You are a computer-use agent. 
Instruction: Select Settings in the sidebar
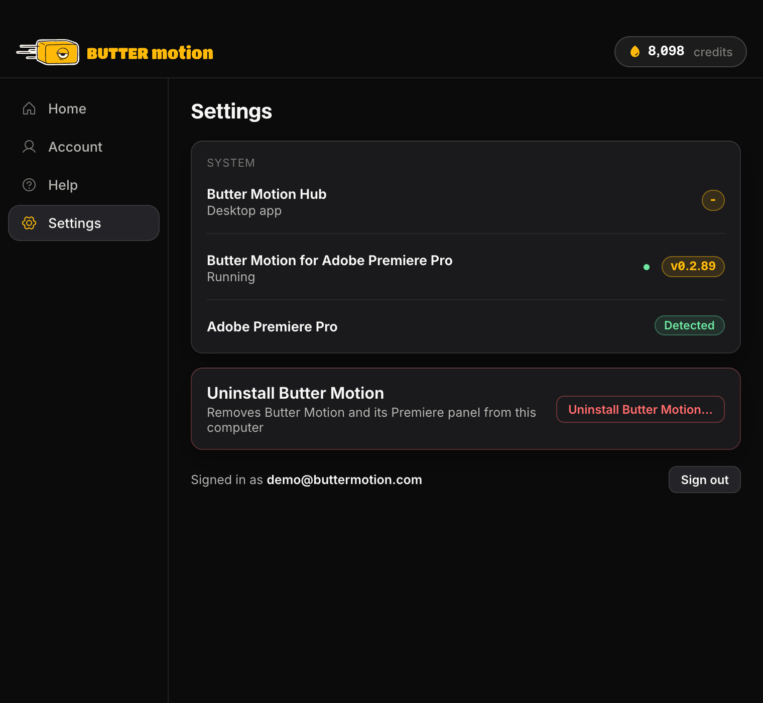click(x=84, y=223)
